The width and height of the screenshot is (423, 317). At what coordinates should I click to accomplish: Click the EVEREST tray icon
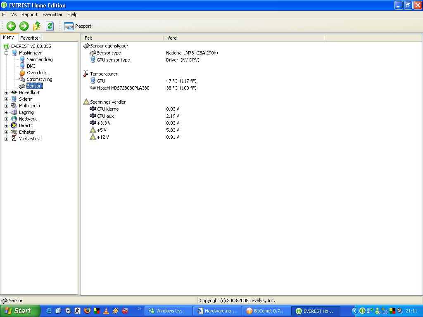tap(363, 311)
